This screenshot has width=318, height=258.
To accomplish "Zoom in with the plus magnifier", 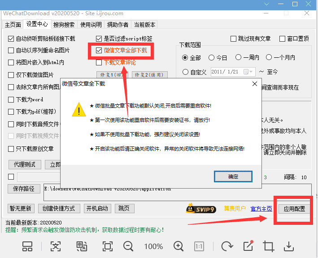I will [x=179, y=246].
